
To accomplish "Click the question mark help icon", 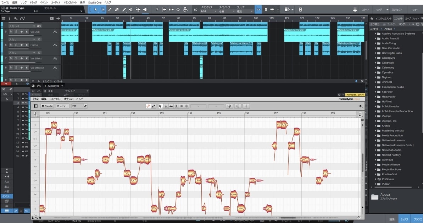I will click(x=157, y=10).
